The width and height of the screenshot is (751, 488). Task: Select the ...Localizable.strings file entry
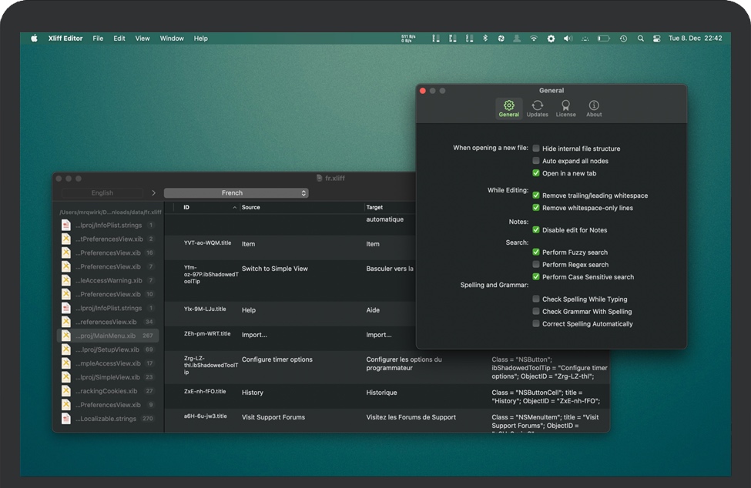tap(107, 419)
